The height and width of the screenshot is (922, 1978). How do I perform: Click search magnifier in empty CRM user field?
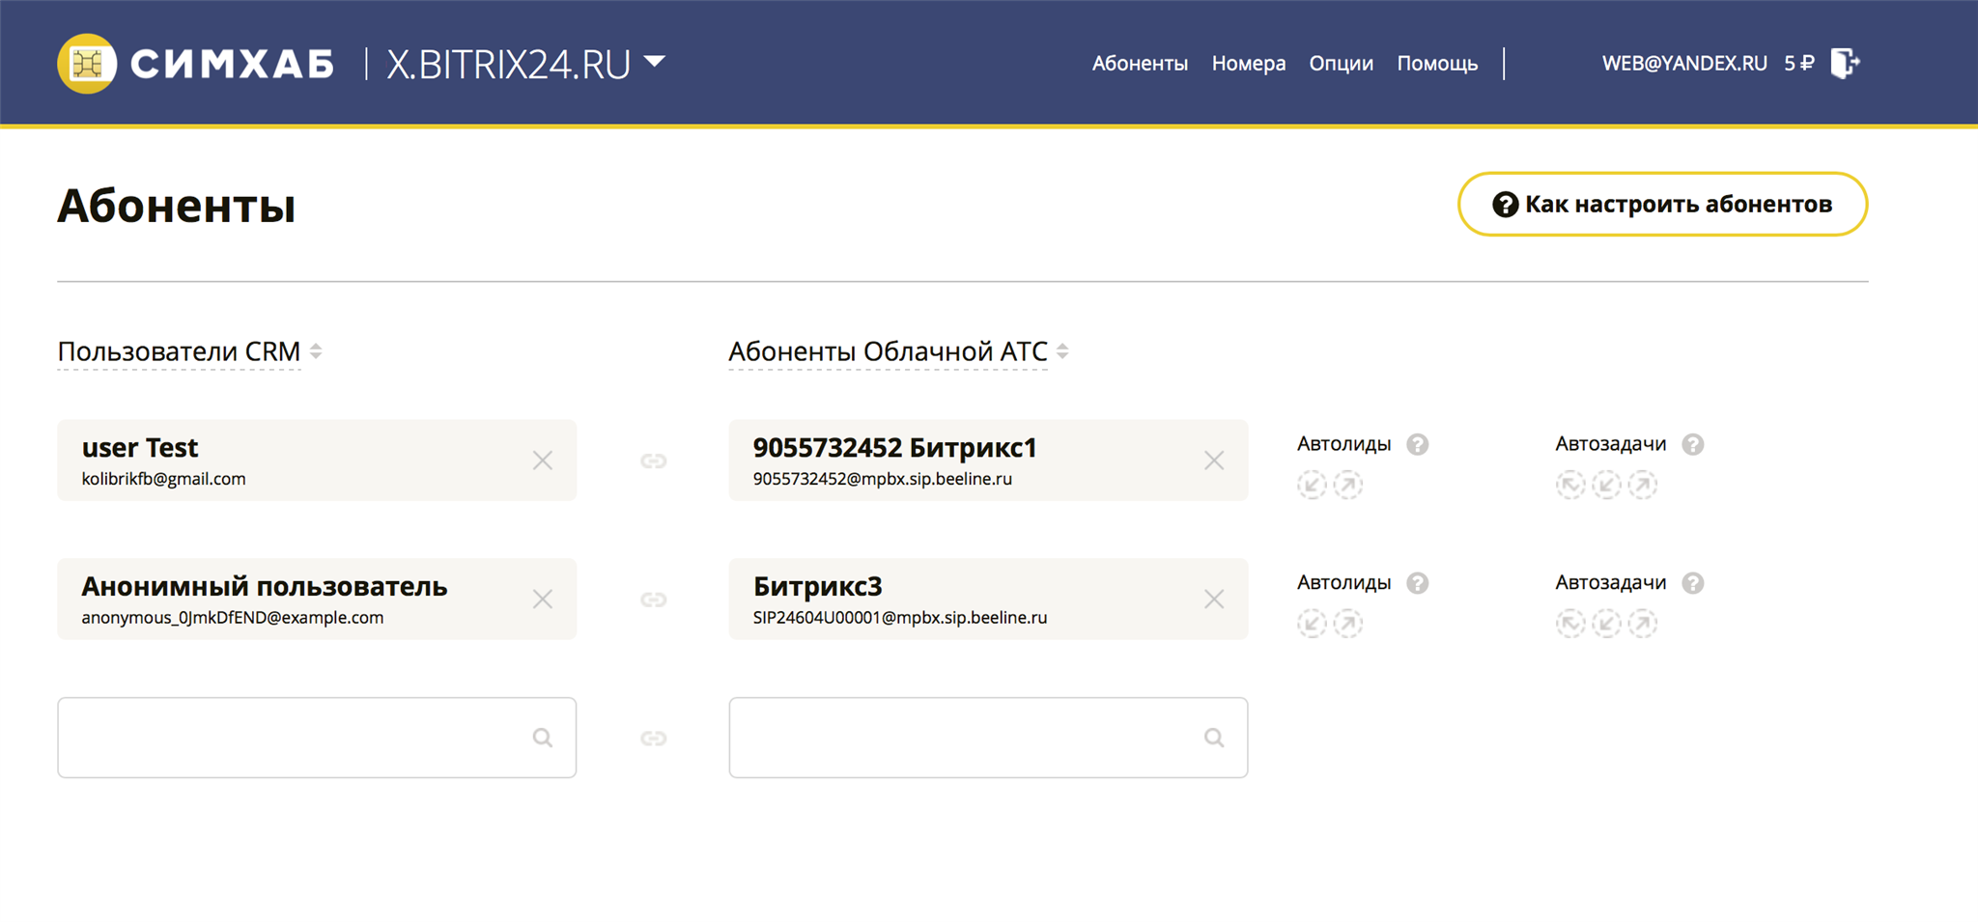point(543,739)
